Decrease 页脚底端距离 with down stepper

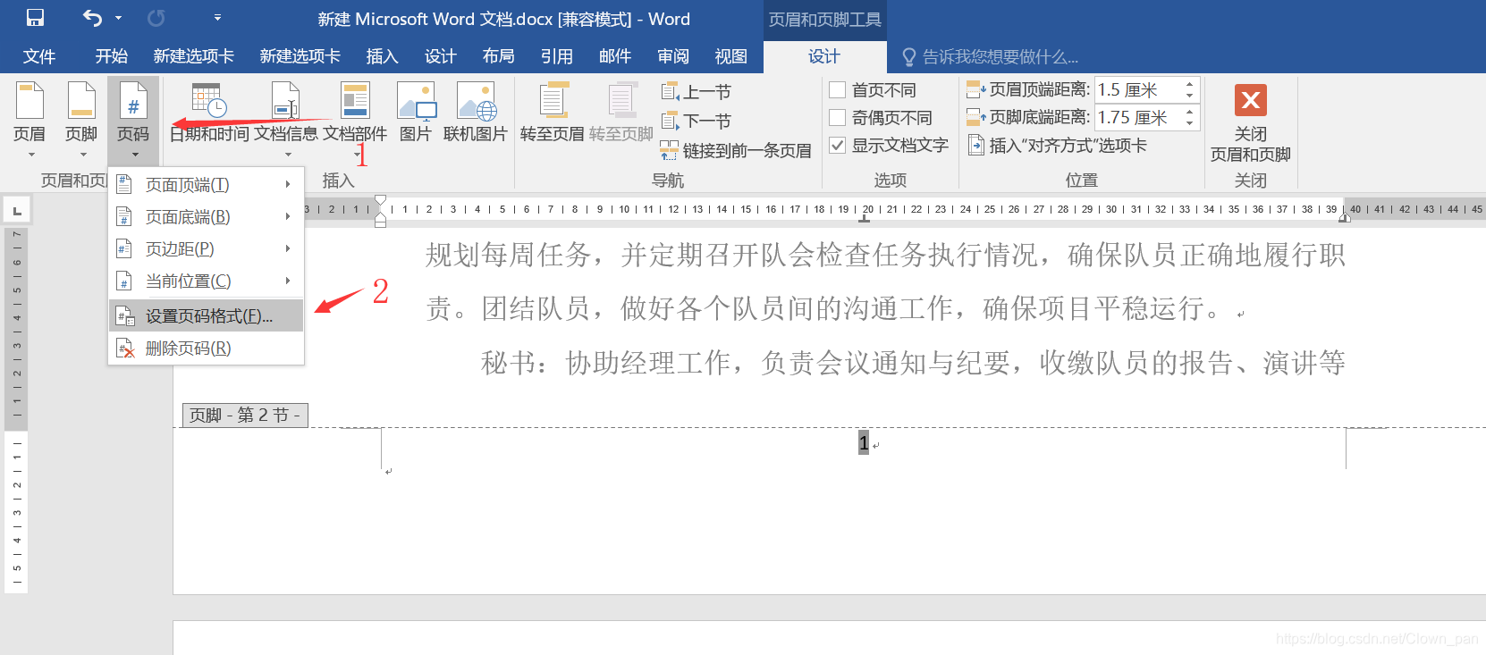pos(1189,123)
